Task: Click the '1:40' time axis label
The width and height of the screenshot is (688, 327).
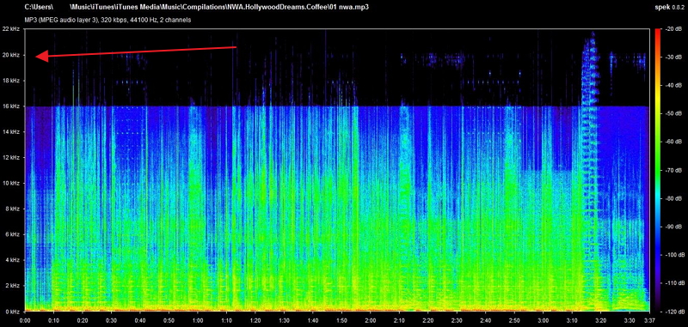Action: [313, 319]
